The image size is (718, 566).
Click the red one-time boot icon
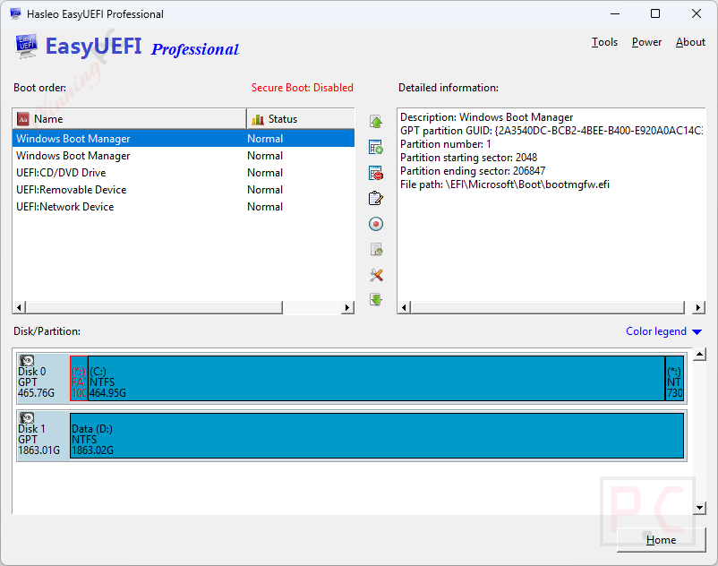[x=376, y=224]
